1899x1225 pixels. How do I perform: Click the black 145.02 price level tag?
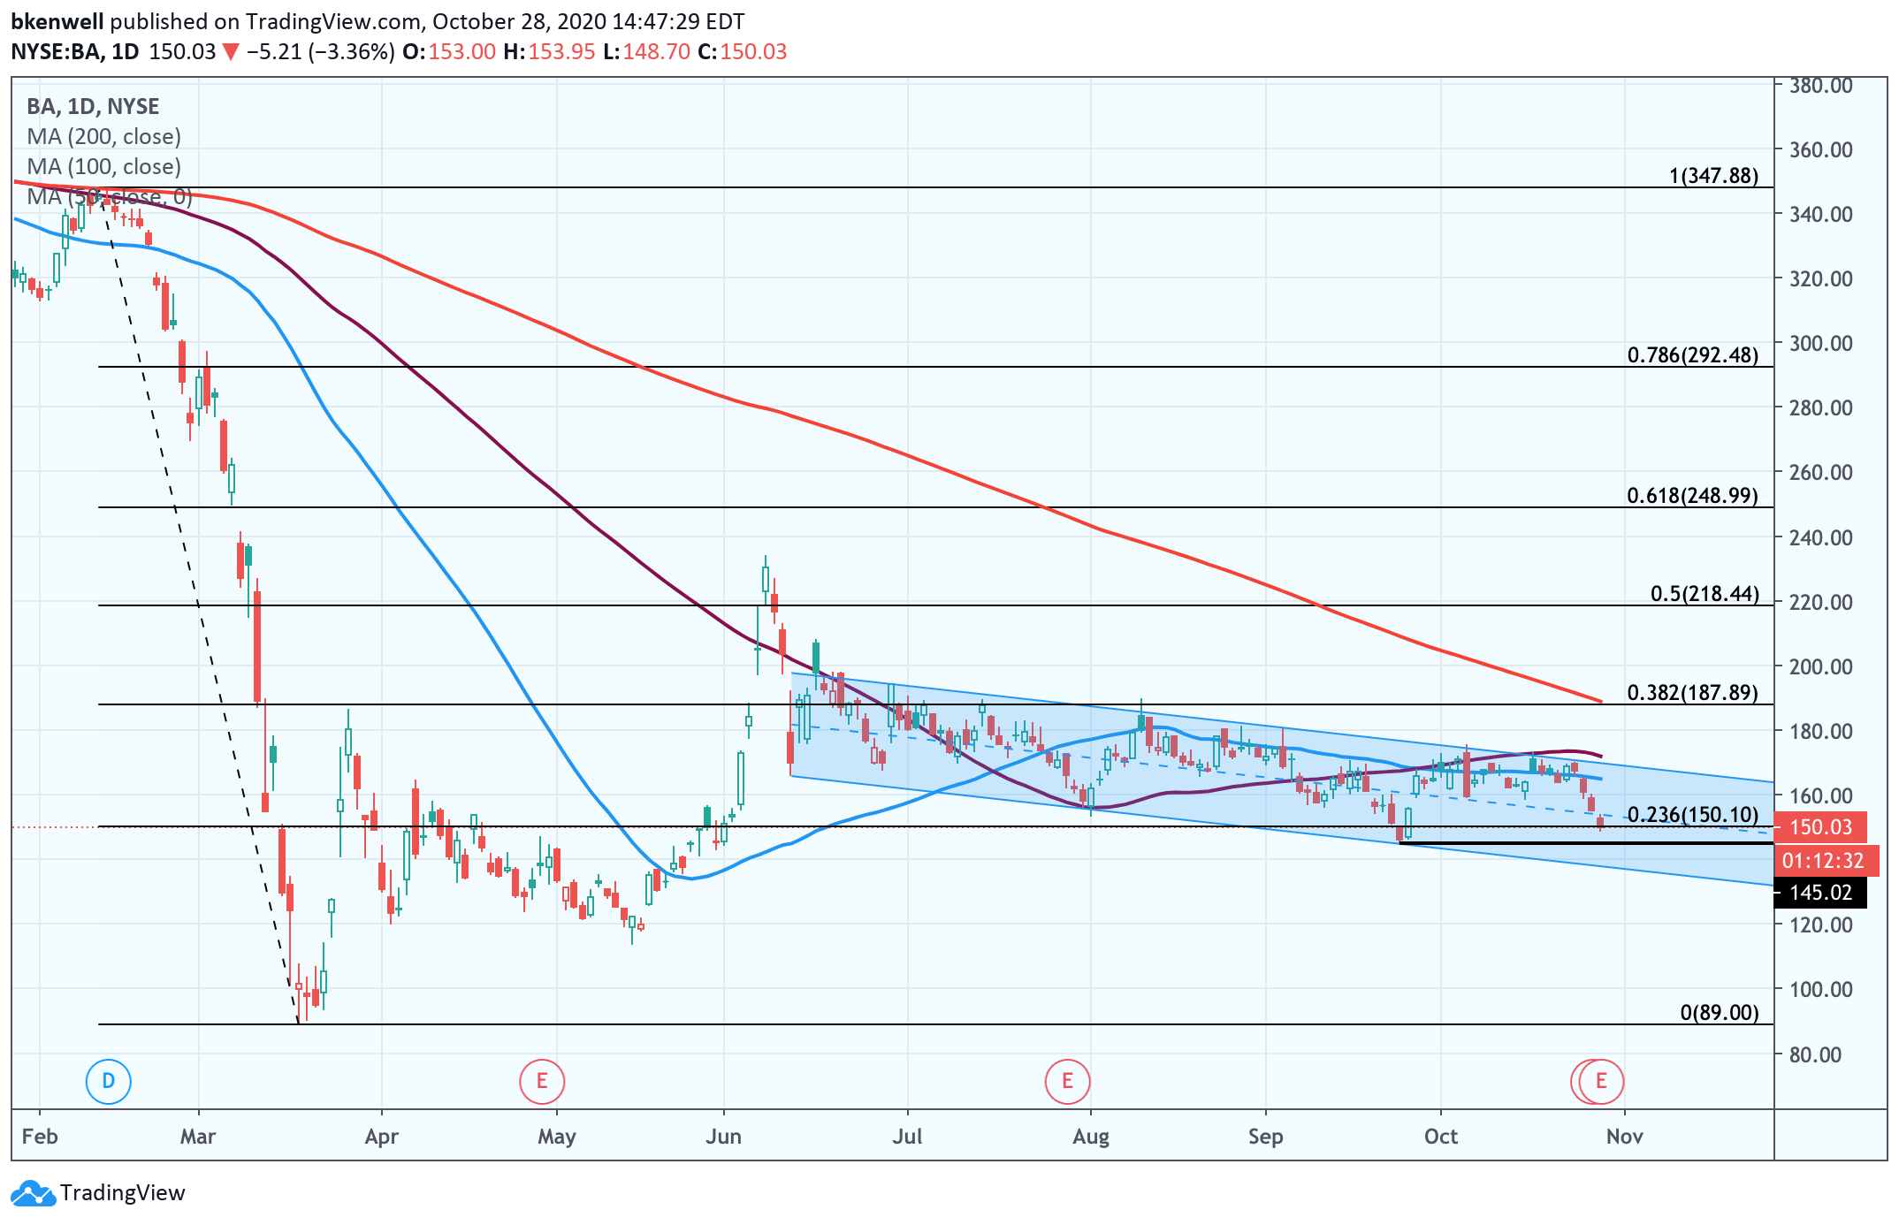coord(1820,893)
